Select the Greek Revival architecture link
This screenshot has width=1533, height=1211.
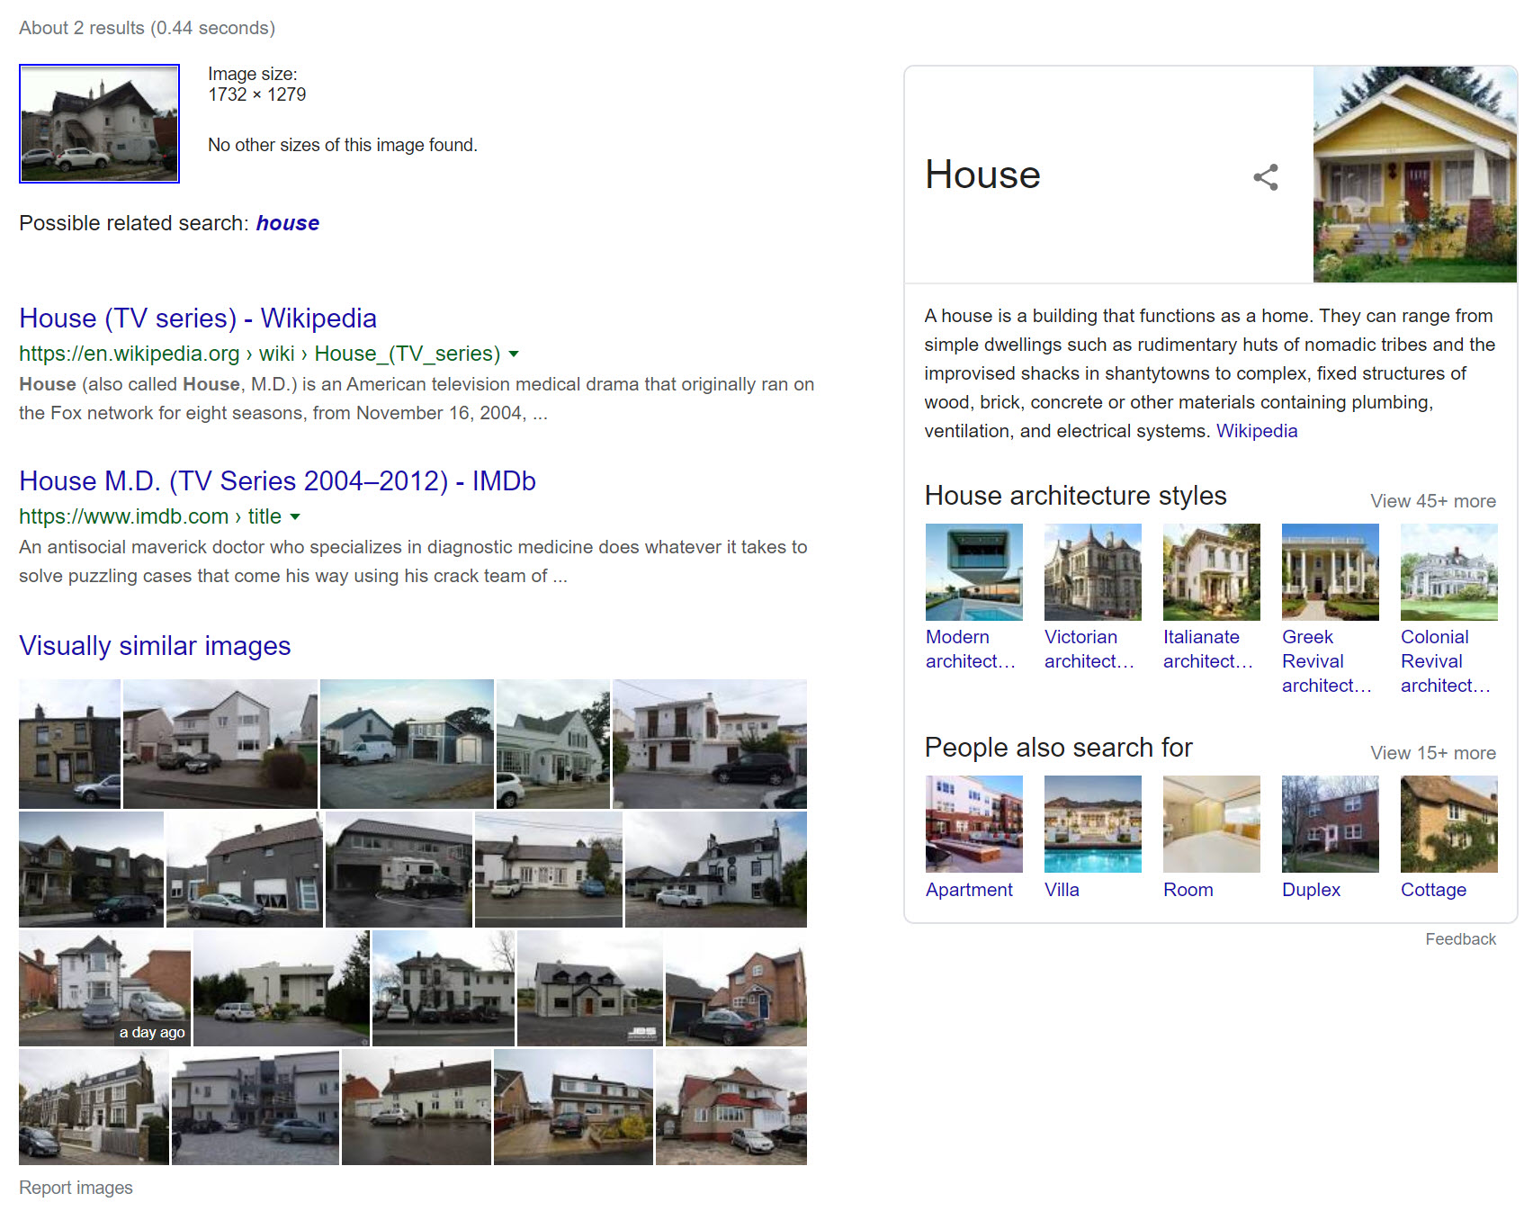[1326, 661]
